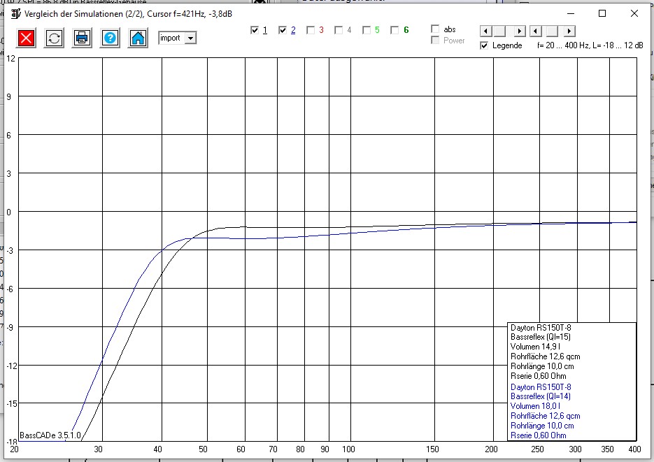Uncheck simulation curve 1 checkbox
The height and width of the screenshot is (462, 654).
pyautogui.click(x=255, y=30)
